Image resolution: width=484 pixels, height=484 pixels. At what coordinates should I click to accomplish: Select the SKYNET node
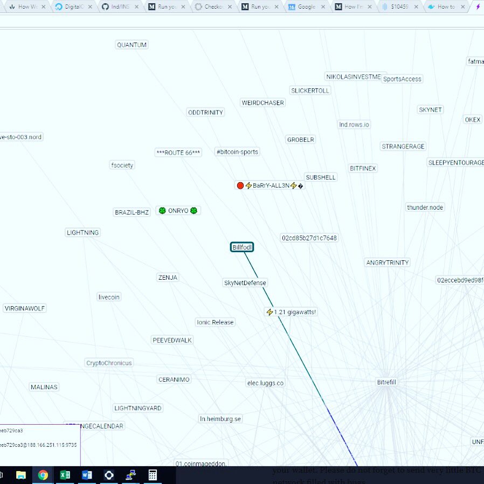[430, 109]
